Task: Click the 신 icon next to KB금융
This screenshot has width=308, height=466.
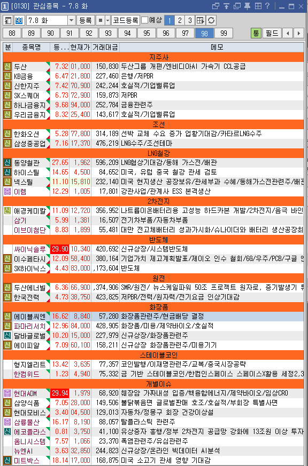Action: (x=7, y=76)
